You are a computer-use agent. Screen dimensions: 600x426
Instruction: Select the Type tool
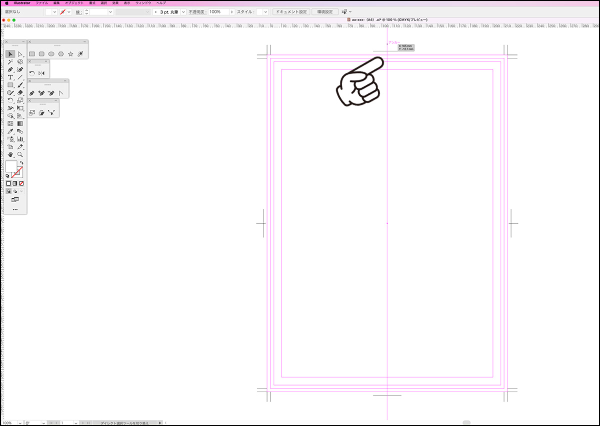[10, 77]
